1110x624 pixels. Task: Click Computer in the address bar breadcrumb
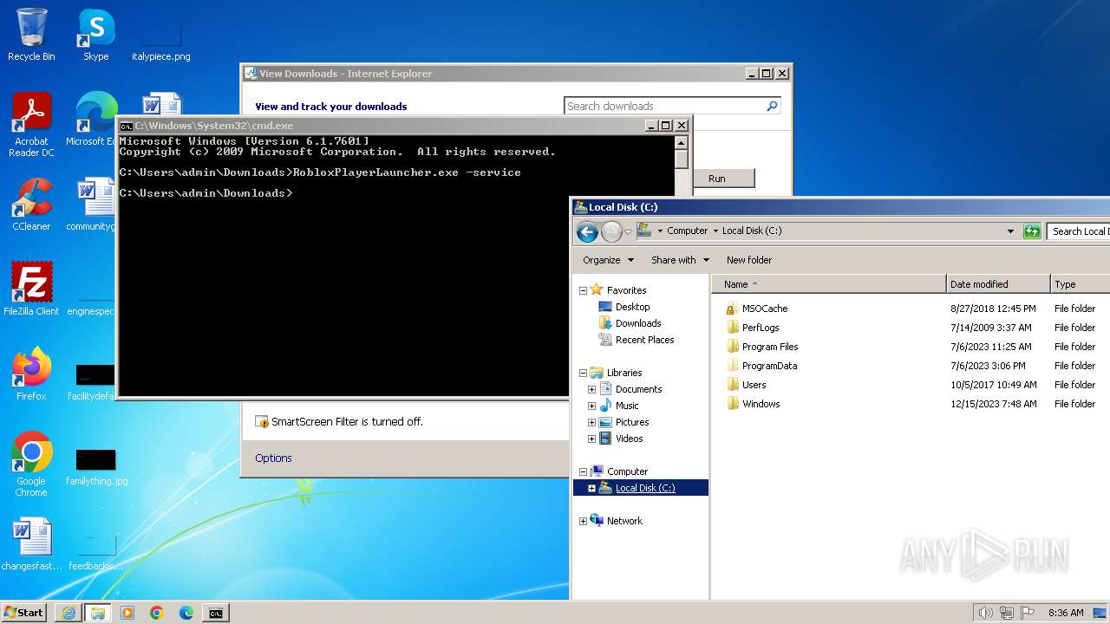[x=687, y=231]
